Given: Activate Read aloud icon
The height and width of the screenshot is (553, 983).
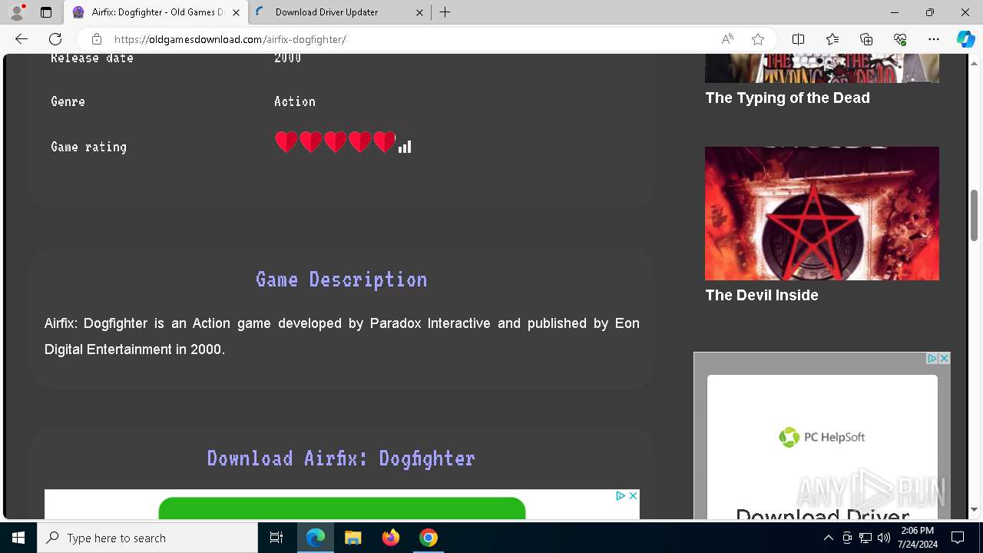Looking at the screenshot, I should point(727,39).
